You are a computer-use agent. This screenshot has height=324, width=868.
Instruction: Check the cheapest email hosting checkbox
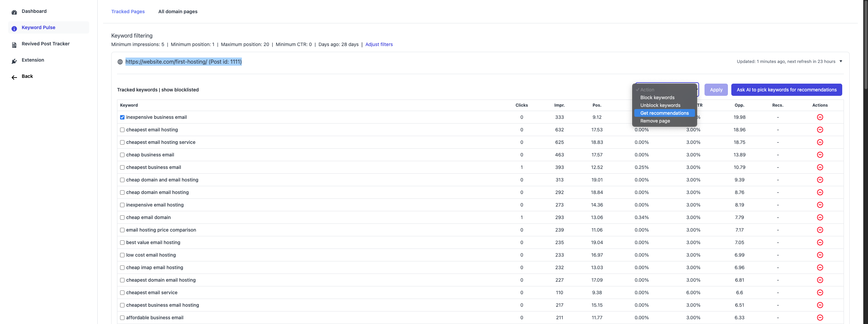coord(122,130)
